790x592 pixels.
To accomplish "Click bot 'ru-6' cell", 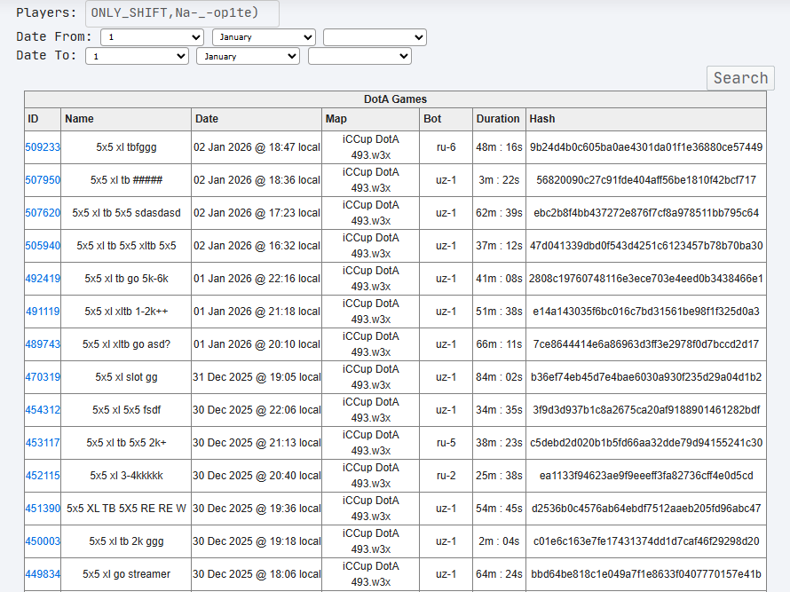I will (x=446, y=147).
